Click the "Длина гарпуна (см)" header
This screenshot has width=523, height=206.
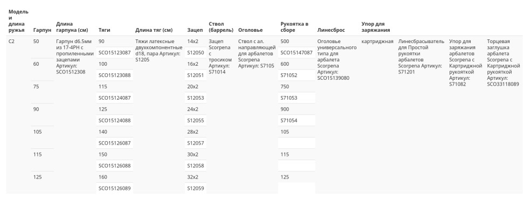72,27
